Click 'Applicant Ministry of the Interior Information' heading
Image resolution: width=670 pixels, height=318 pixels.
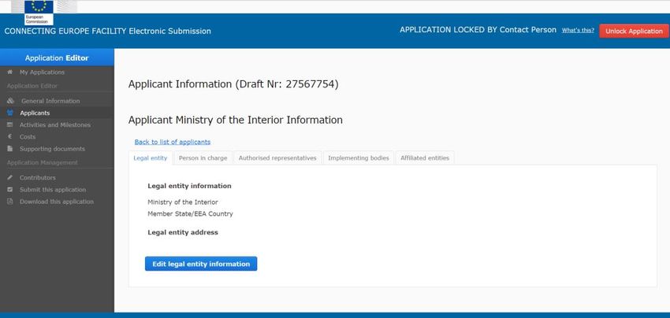pos(236,120)
